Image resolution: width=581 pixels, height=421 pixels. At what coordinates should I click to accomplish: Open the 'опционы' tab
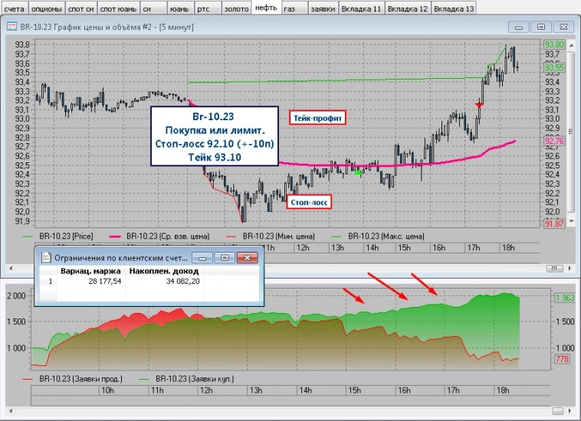[x=46, y=8]
